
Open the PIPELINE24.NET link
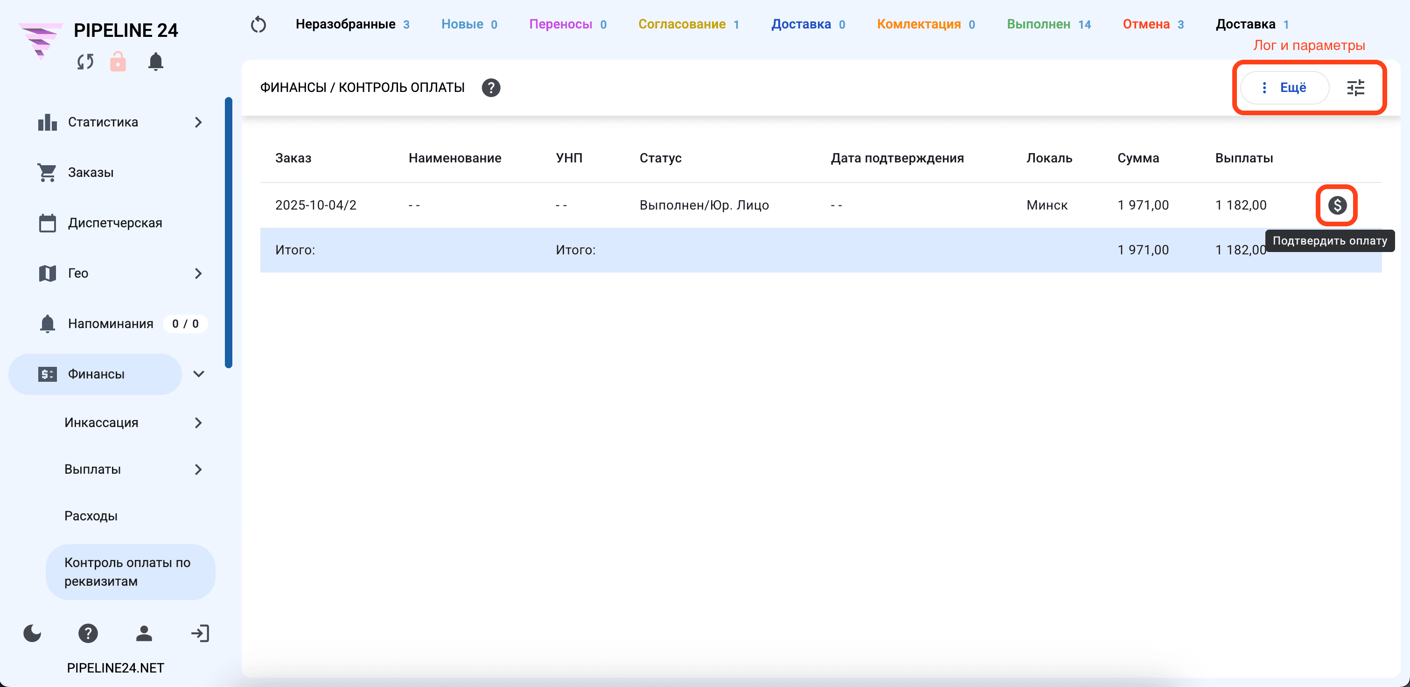click(x=116, y=668)
